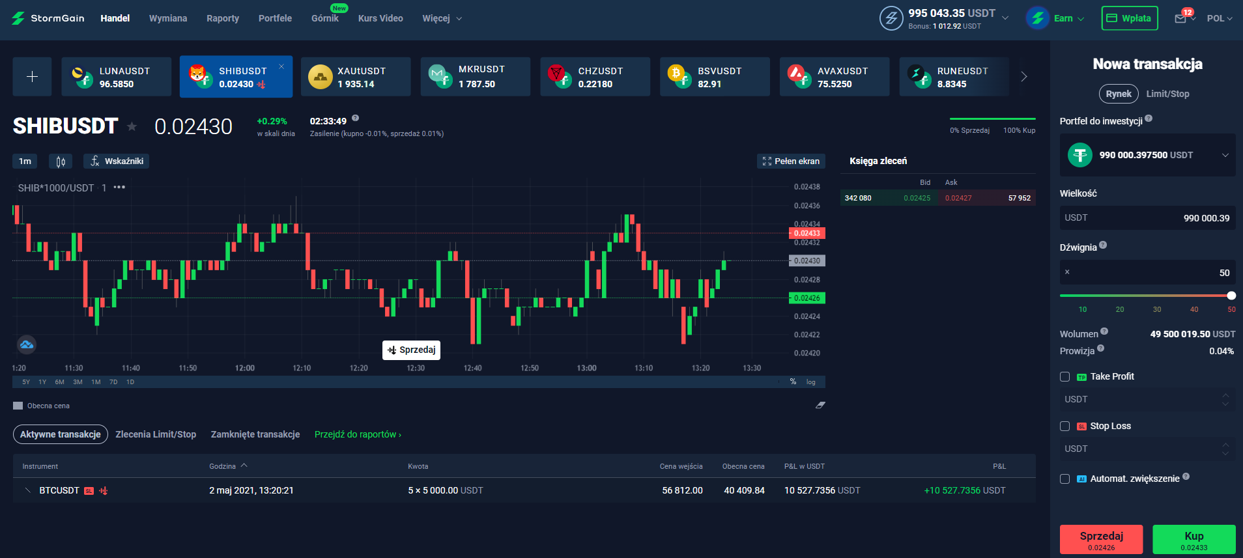Open Zamknięte transakcje tab

pos(255,434)
